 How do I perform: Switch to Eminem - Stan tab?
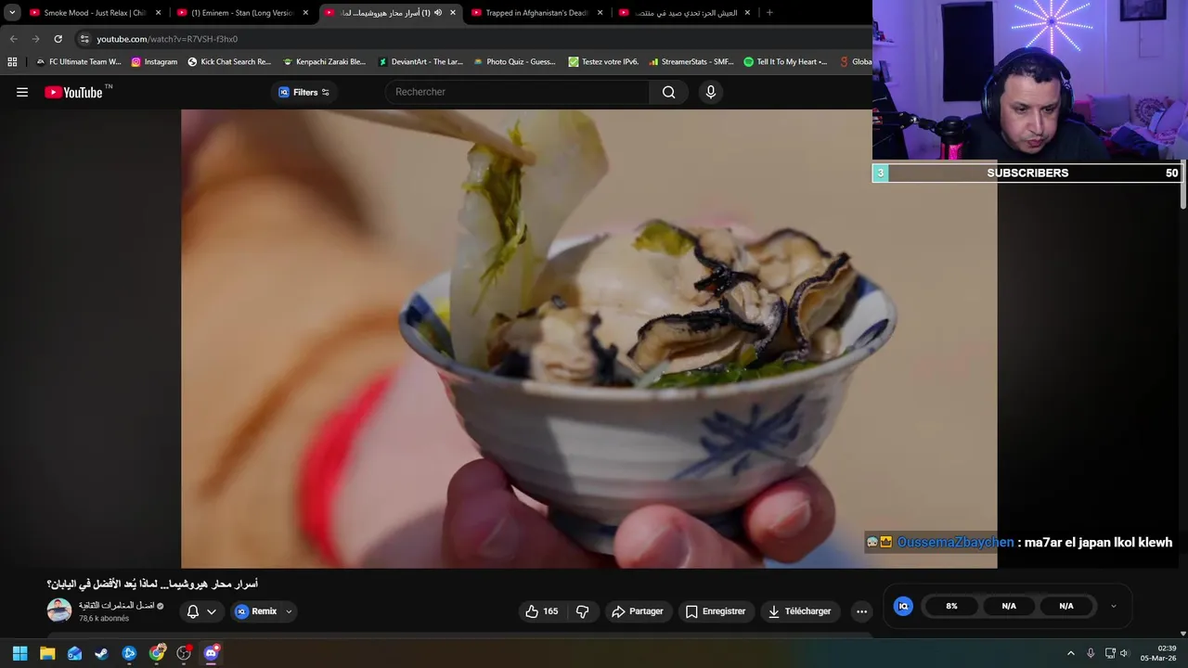pos(241,13)
